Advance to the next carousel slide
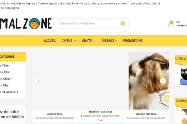187x124 pixels. point(163,81)
